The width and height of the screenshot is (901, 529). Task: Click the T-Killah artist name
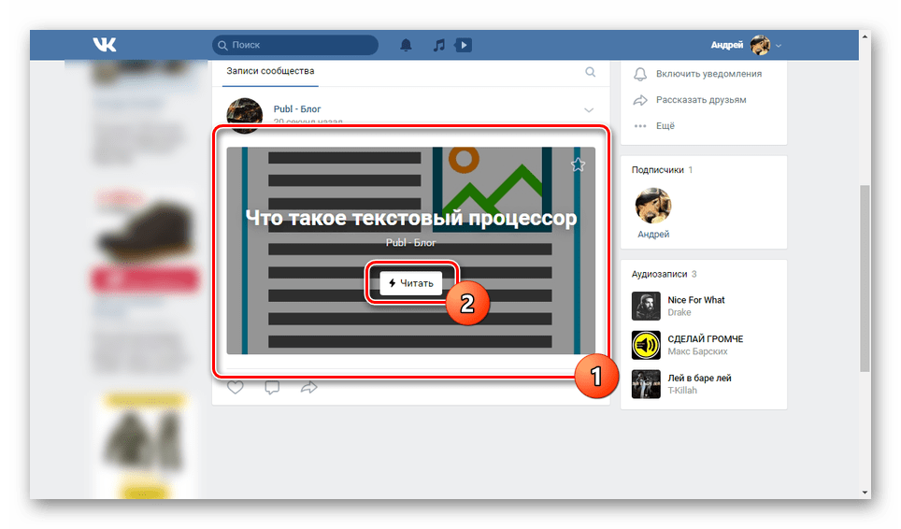[x=682, y=391]
